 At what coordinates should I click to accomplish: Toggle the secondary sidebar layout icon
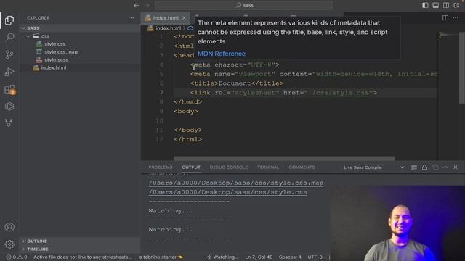pyautogui.click(x=445, y=5)
